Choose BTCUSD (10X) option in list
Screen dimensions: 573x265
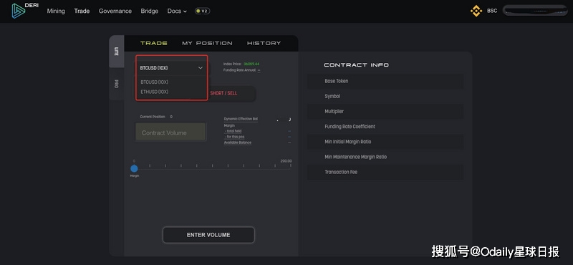[x=155, y=82]
